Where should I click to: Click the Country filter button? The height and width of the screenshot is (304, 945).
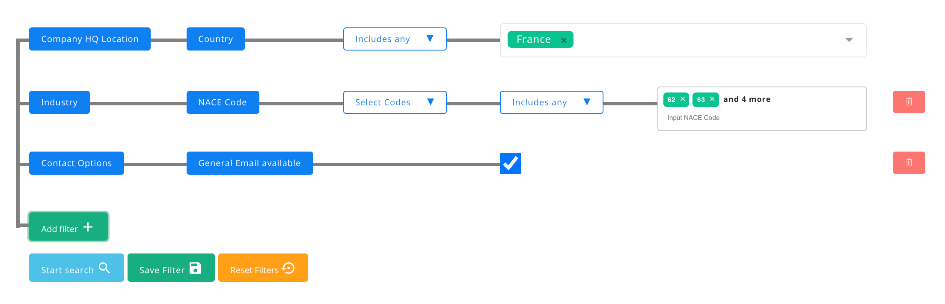click(x=215, y=39)
